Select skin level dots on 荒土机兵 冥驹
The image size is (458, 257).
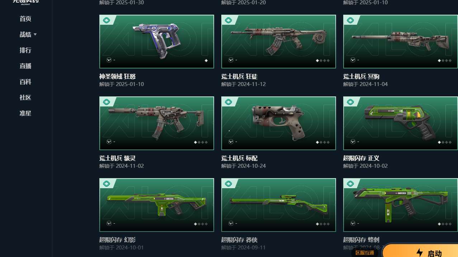click(x=444, y=61)
